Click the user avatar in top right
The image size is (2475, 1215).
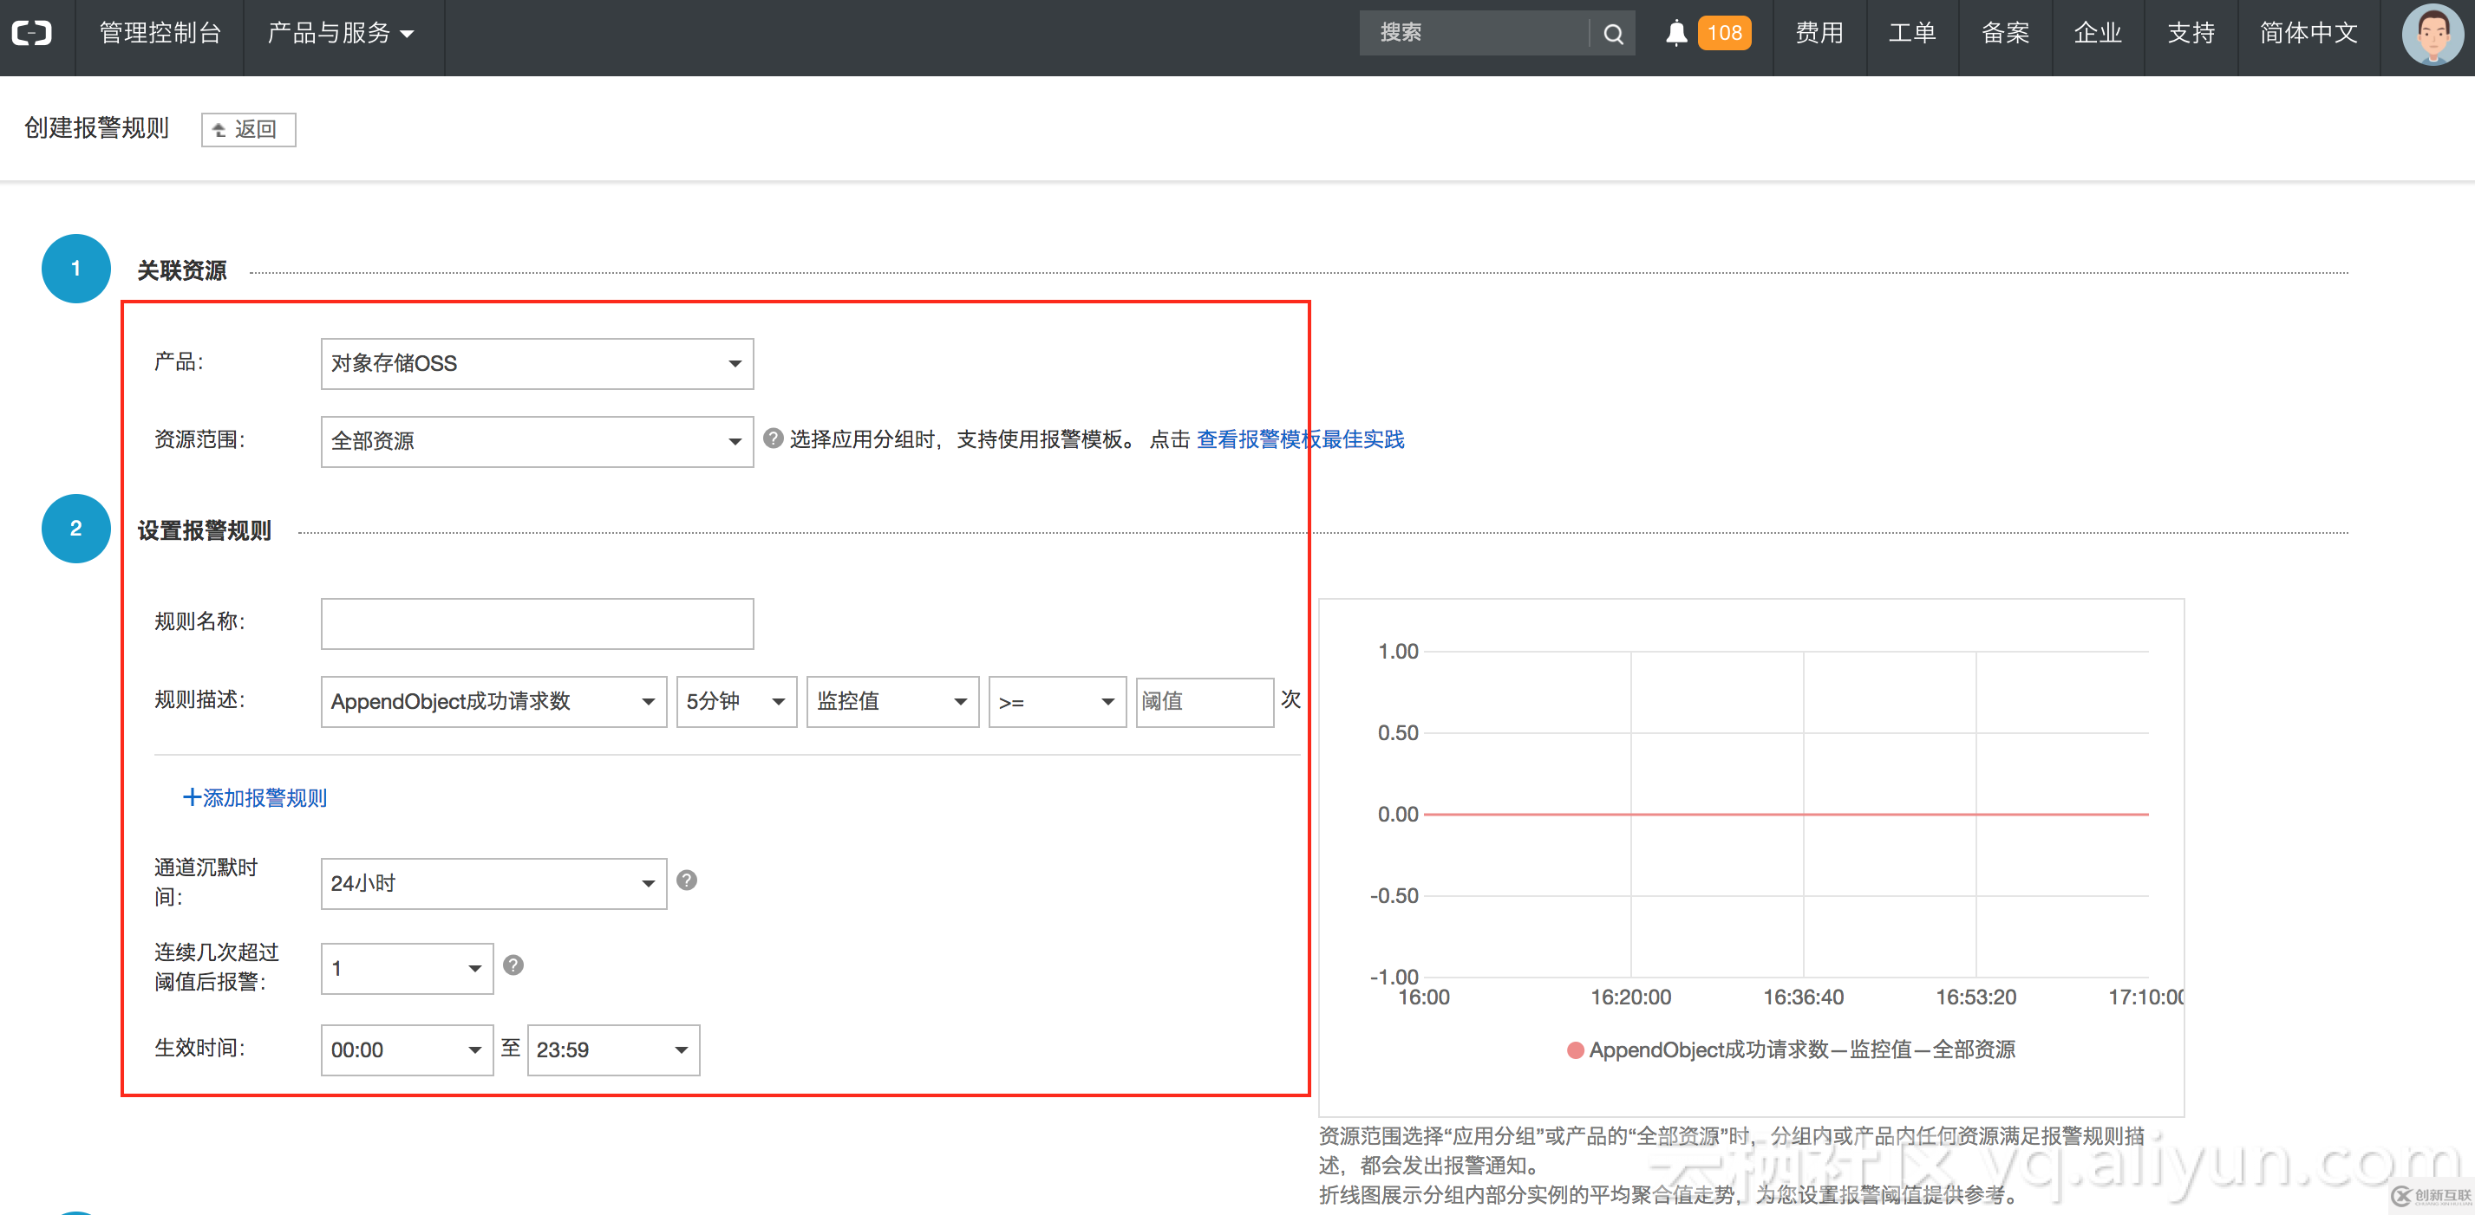coord(2431,35)
